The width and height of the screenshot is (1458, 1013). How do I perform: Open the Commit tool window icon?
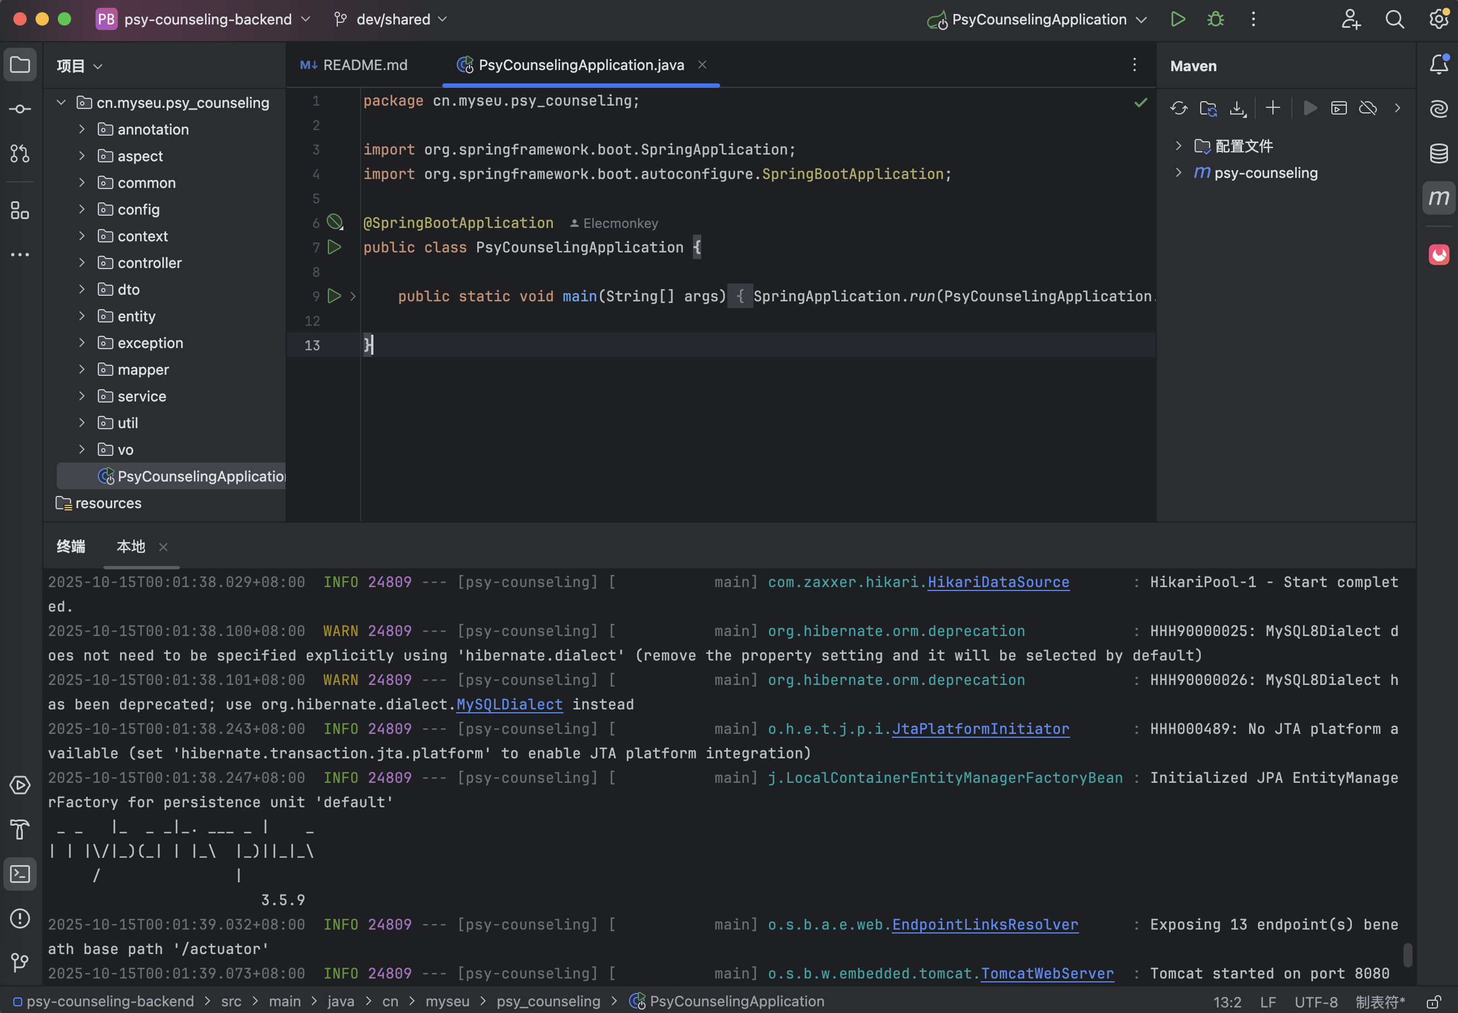19,109
